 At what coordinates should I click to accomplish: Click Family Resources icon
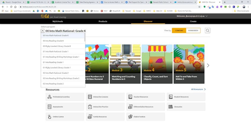[90, 117]
